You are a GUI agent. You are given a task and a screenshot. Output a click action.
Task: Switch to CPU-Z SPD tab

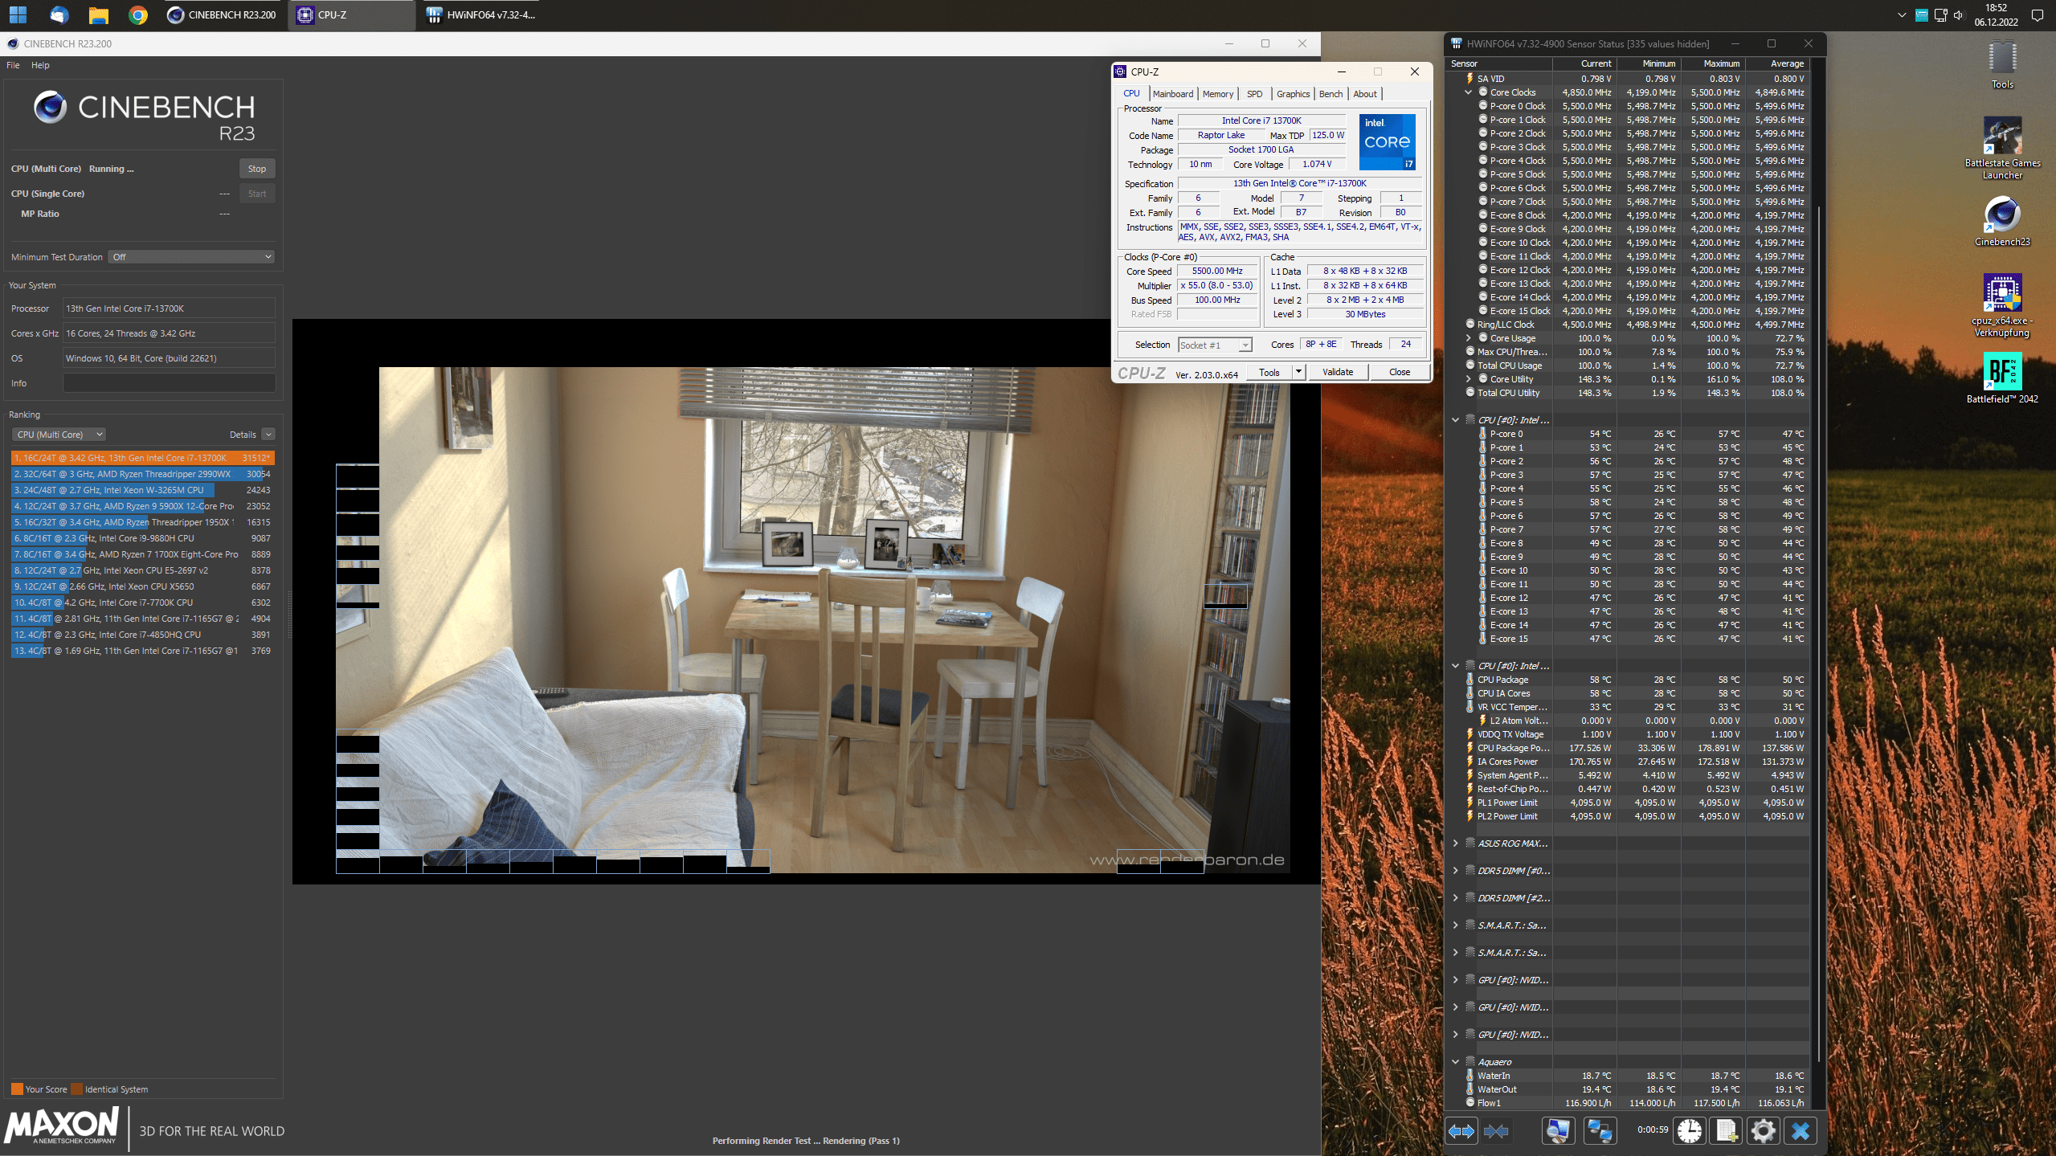tap(1254, 94)
